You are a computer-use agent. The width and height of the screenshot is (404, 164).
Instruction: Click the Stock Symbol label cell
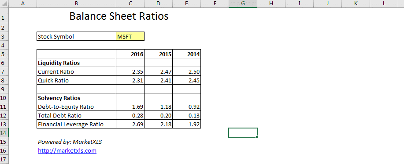(x=77, y=36)
